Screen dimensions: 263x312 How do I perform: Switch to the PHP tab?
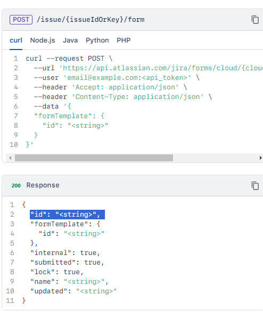pos(124,40)
